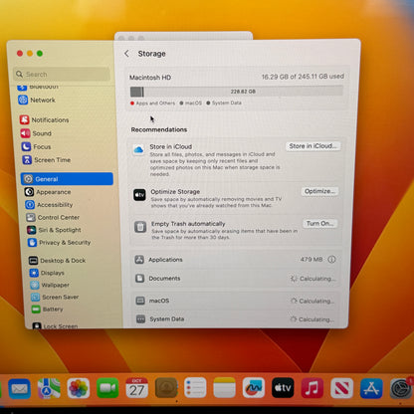Viewport: 414px width, 414px height.
Task: Open Photos from the Dock
Action: pyautogui.click(x=79, y=388)
